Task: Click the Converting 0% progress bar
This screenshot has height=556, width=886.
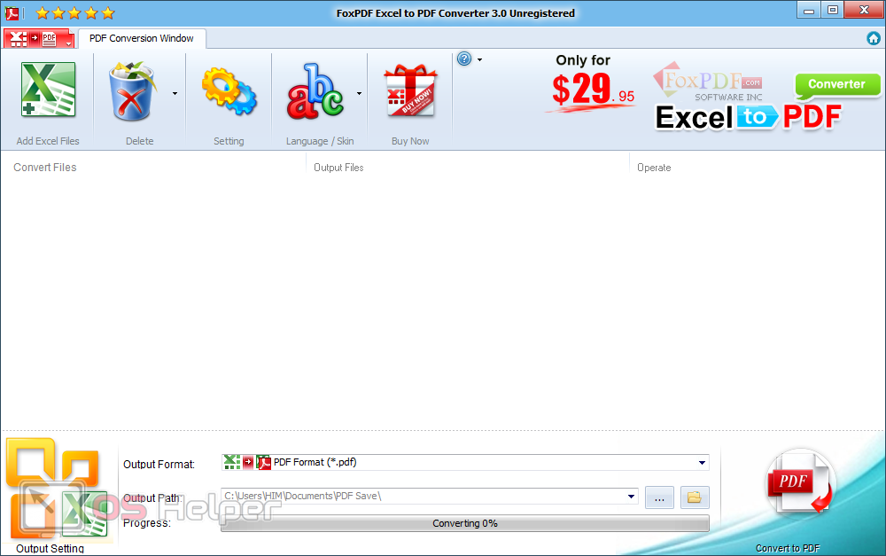Action: click(464, 523)
